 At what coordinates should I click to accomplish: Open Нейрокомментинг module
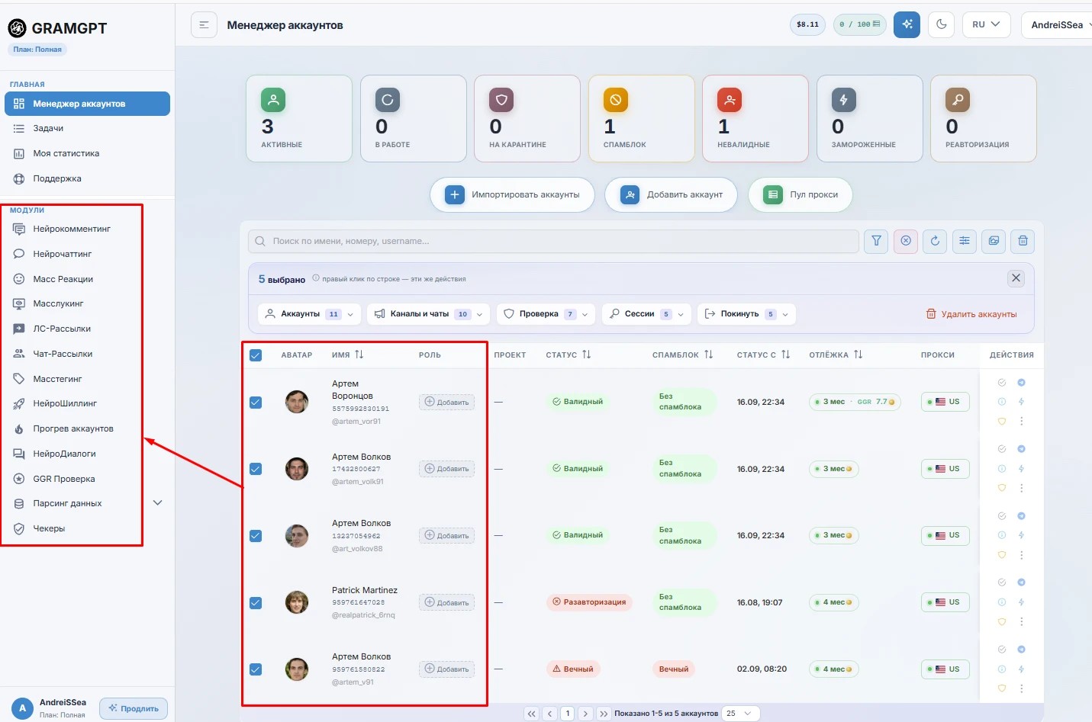[72, 229]
